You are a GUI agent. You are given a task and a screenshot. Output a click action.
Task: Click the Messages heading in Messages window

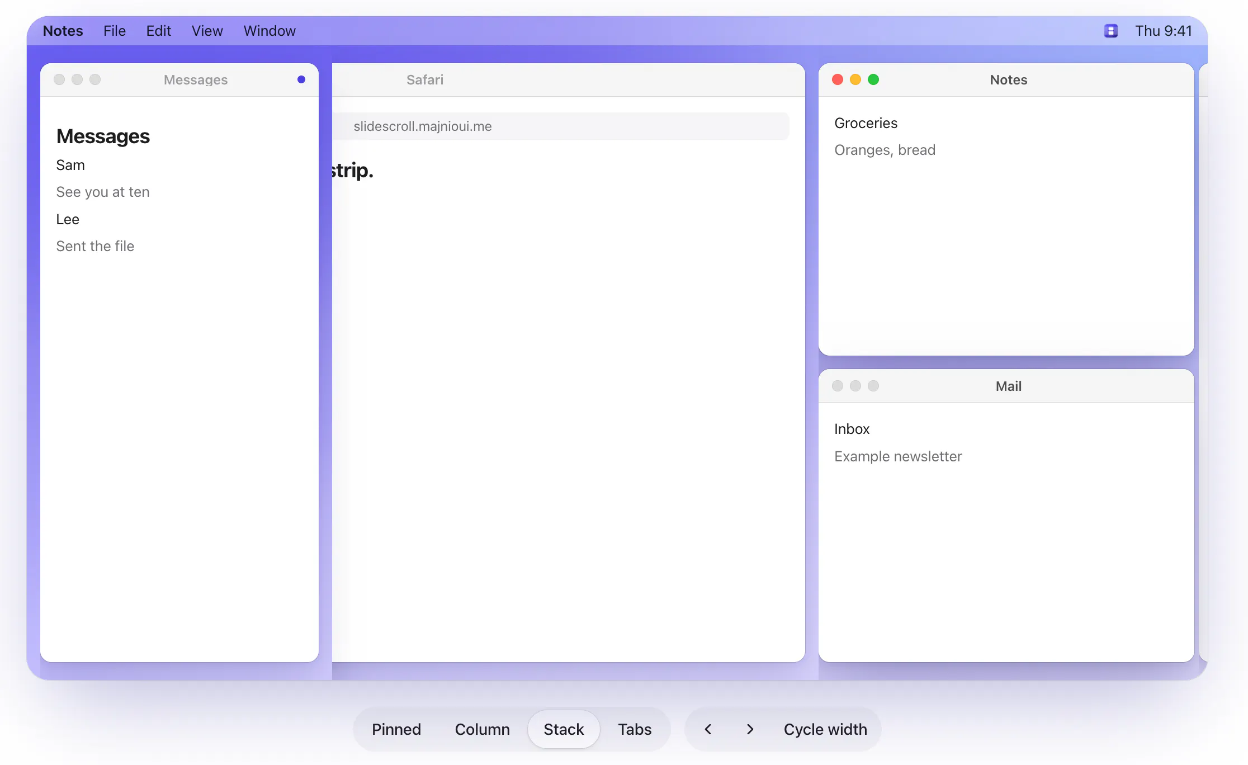pos(103,136)
